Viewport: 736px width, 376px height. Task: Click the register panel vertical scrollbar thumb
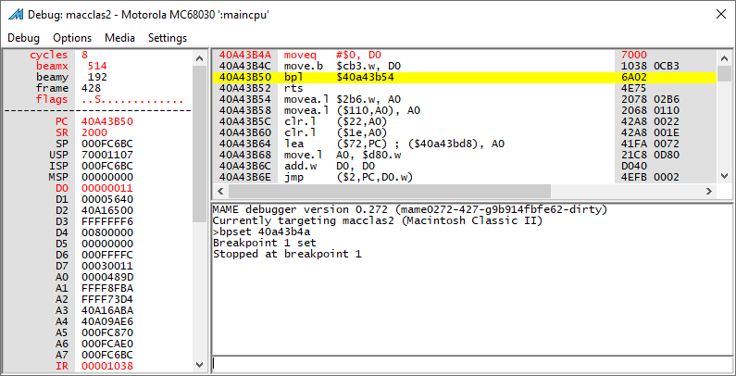[199, 144]
